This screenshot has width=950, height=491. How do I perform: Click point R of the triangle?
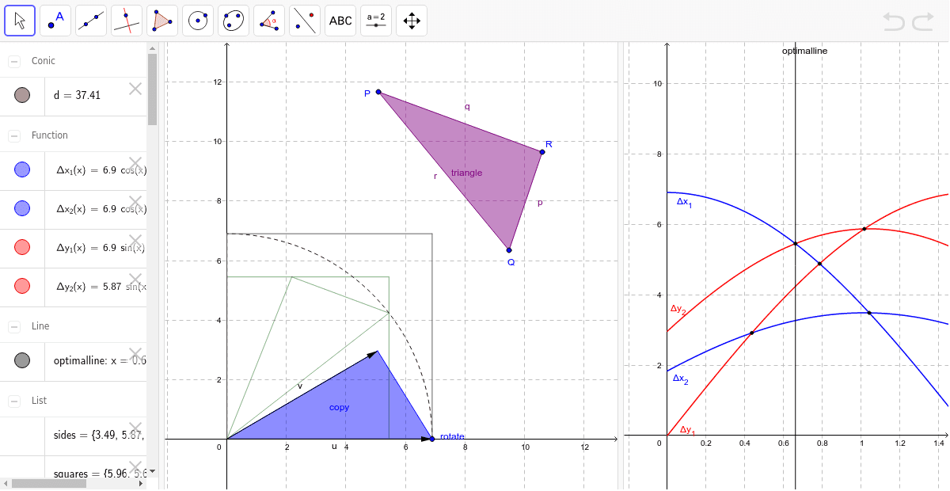542,151
